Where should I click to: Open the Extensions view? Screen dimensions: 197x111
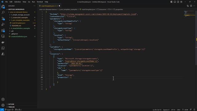click(x=3, y=31)
